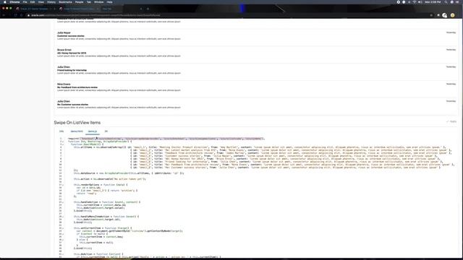Click the this.dataSource code line
Screen dimensions: 463x260
[129, 173]
